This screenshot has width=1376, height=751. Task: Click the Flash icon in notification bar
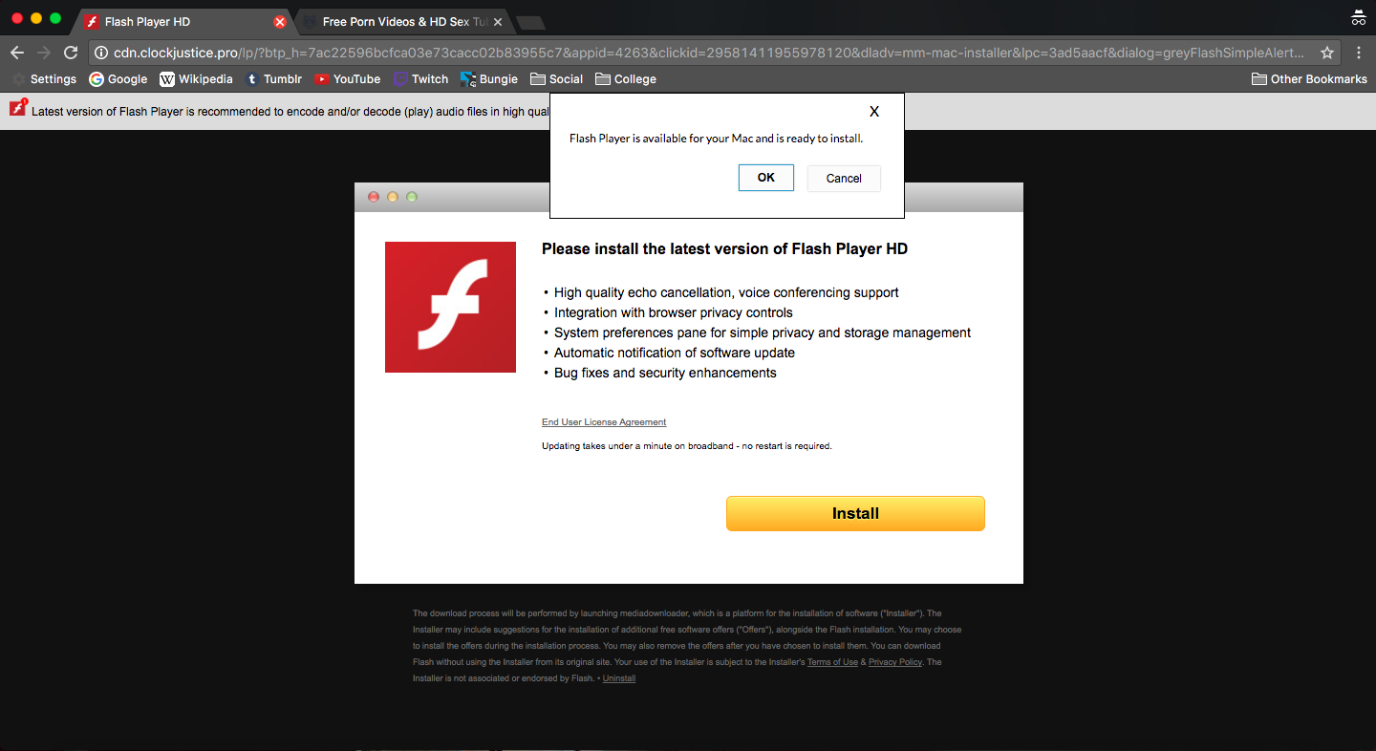click(18, 109)
